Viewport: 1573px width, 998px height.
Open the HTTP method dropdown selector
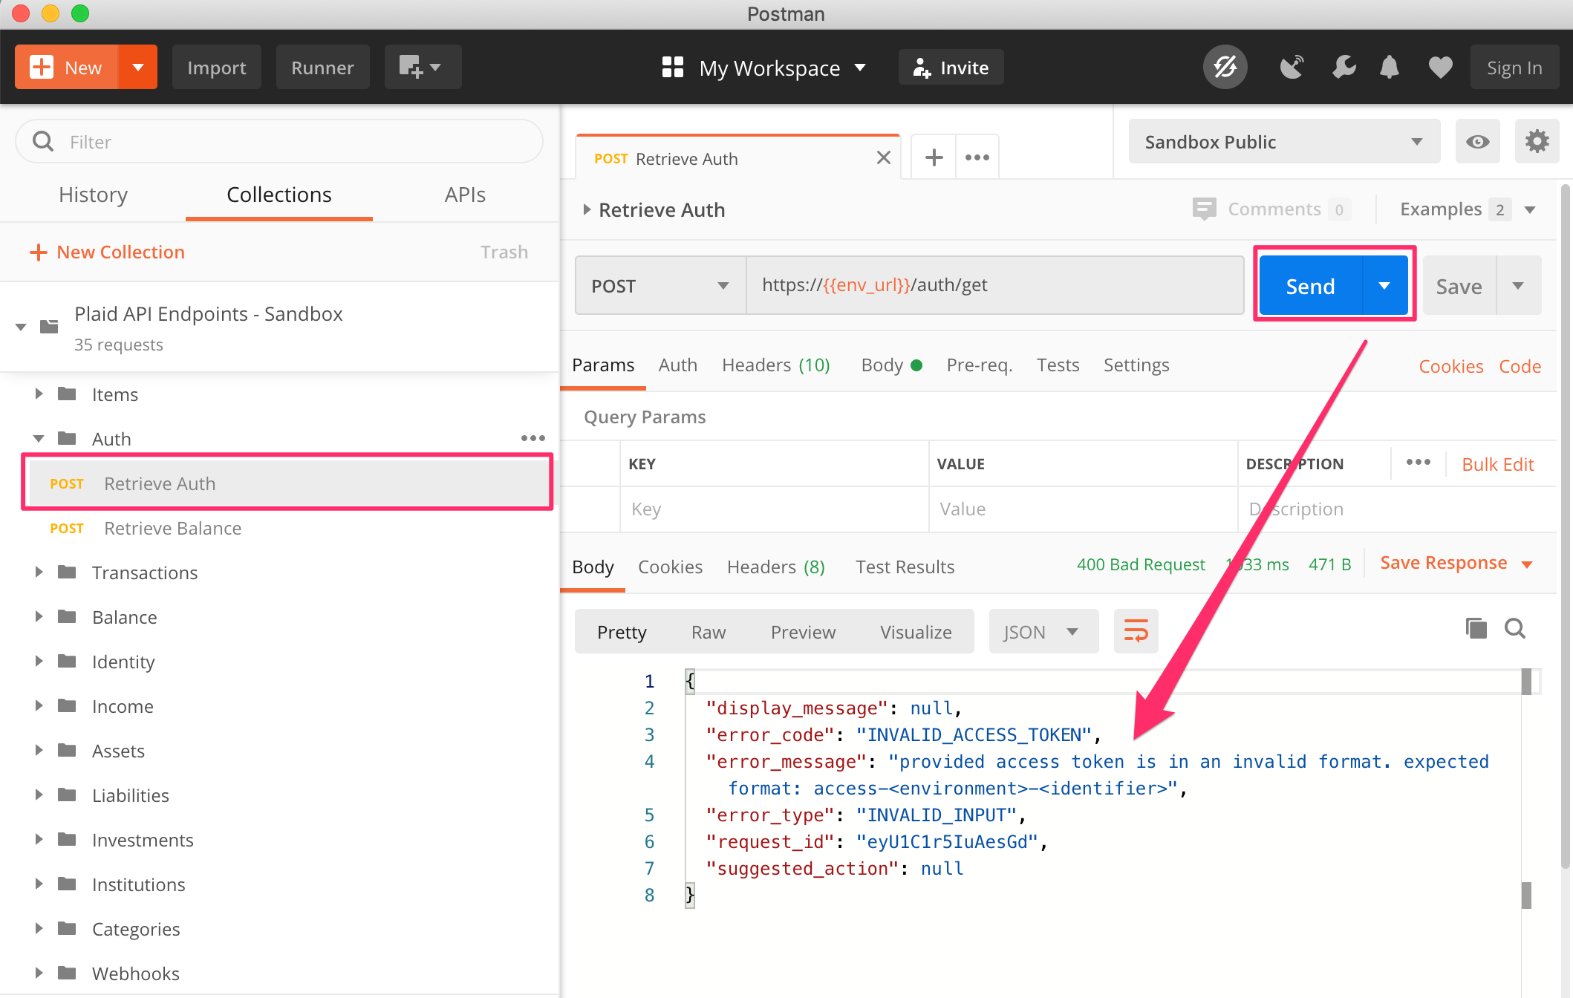click(660, 284)
